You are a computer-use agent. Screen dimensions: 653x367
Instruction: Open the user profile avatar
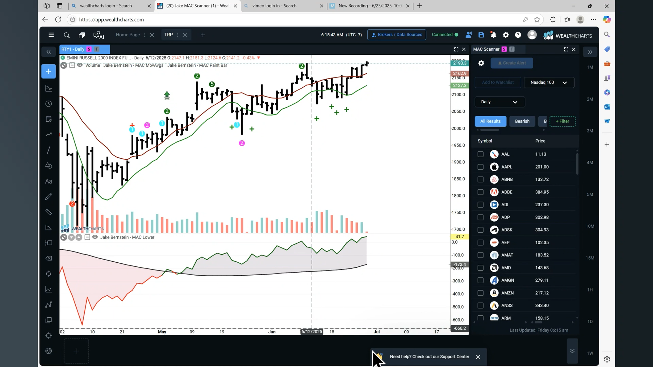(x=532, y=35)
